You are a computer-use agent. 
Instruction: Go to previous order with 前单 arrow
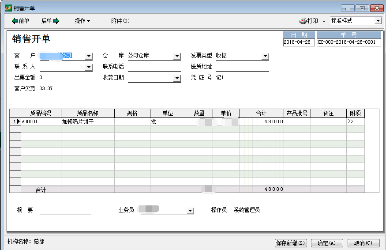(20, 21)
